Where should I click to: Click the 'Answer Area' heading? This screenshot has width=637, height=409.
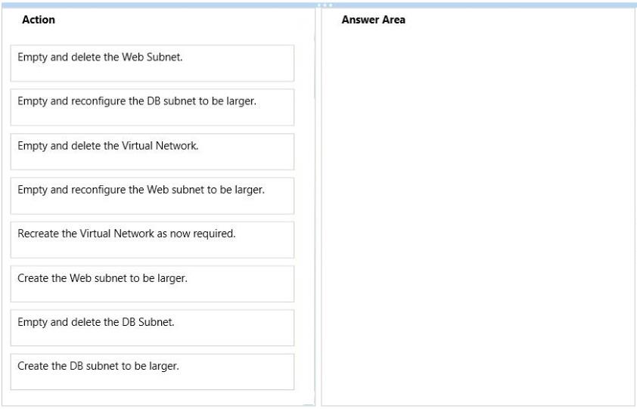click(373, 20)
